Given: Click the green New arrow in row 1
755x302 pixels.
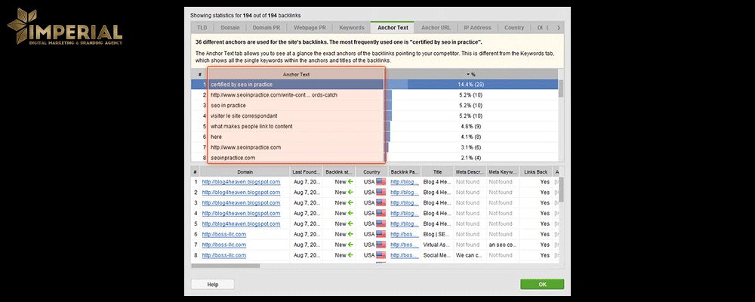Looking at the screenshot, I should 350,182.
